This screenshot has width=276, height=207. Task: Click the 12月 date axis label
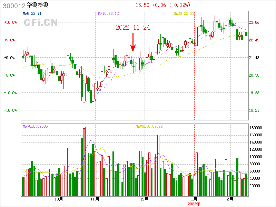(x=144, y=199)
